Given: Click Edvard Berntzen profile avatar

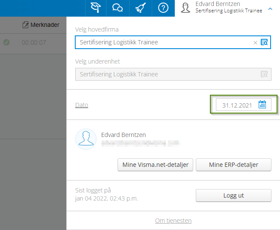Looking at the screenshot, I should (86, 139).
